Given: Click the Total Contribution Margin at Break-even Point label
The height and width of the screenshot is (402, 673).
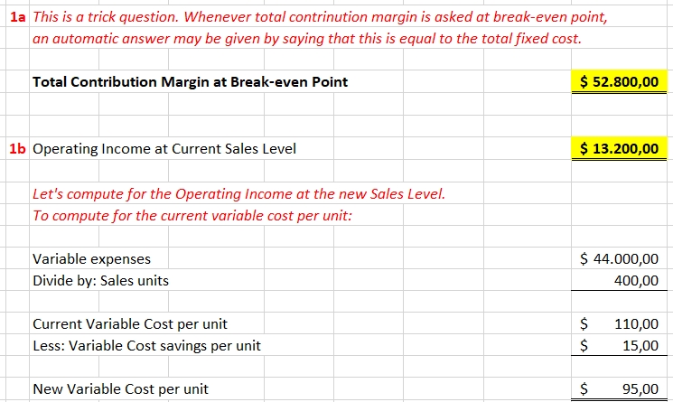Looking at the screenshot, I should click(x=190, y=82).
